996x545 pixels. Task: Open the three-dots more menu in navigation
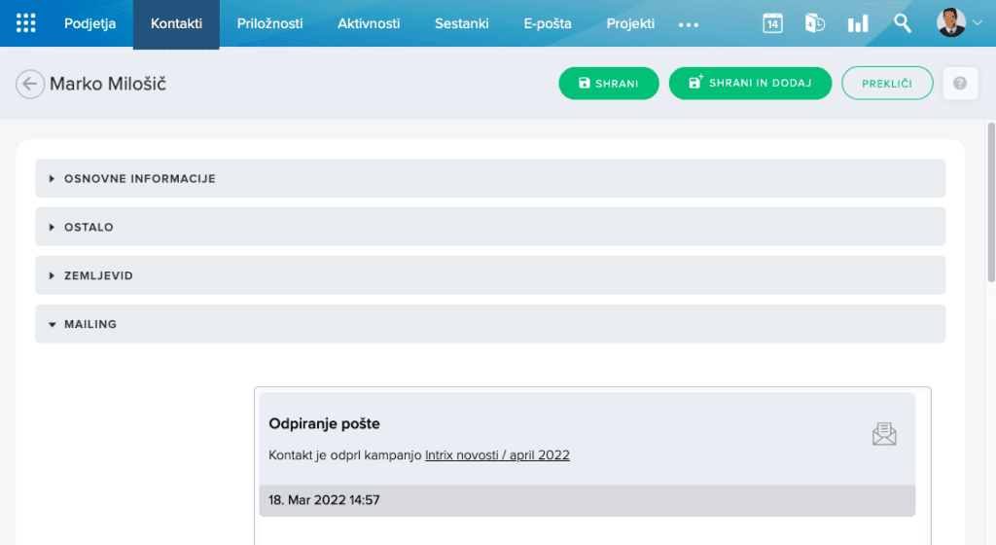point(689,24)
